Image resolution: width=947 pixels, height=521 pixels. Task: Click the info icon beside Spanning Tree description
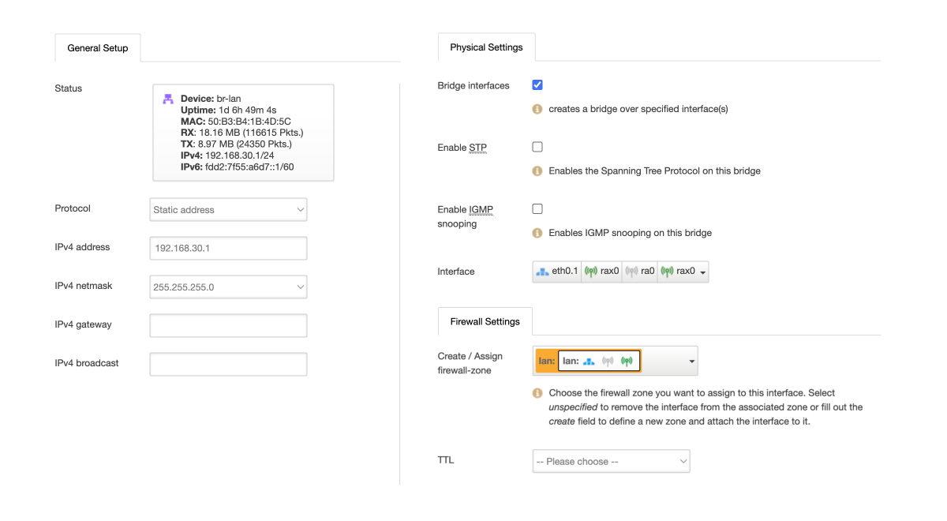point(537,171)
